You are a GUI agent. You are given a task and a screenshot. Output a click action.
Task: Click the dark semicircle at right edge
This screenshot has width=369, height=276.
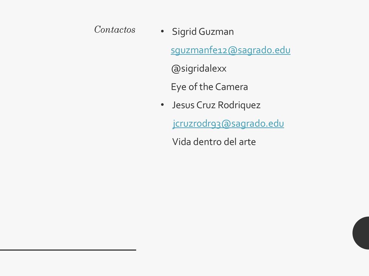click(361, 233)
